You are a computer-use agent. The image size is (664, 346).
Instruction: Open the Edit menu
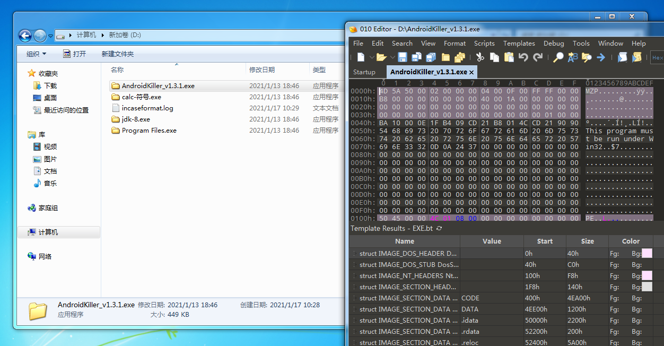pos(378,44)
